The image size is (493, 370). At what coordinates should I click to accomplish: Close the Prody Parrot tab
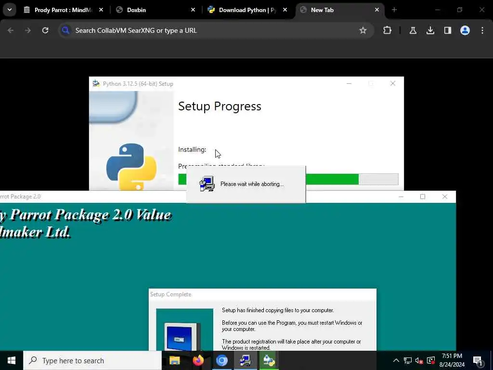(101, 10)
